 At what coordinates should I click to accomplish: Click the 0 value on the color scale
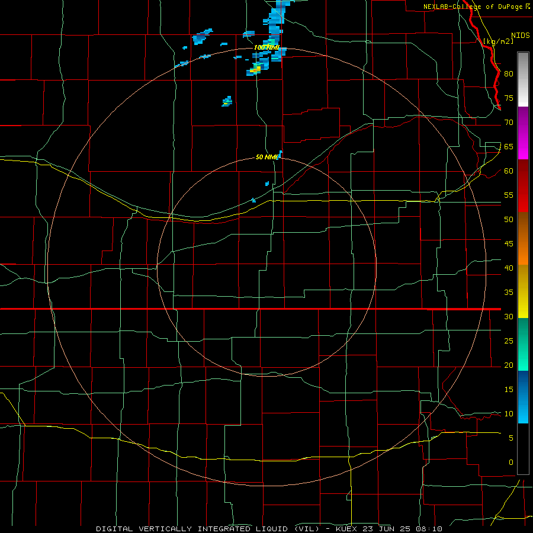[x=511, y=463]
